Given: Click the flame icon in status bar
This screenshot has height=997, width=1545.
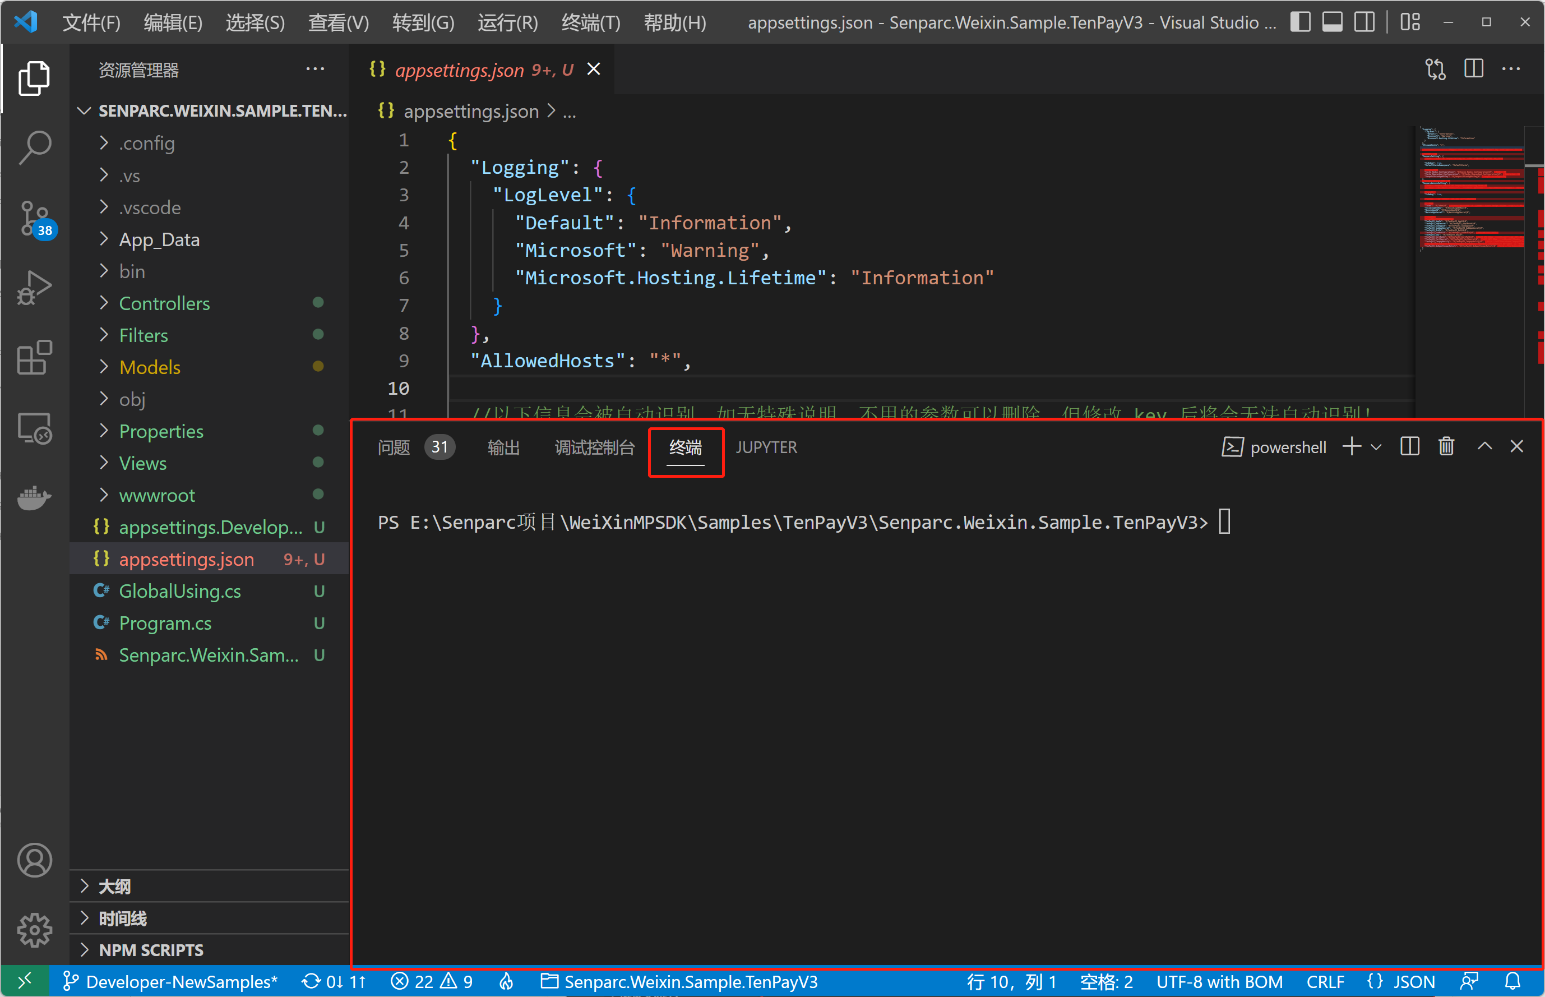Looking at the screenshot, I should (x=506, y=981).
